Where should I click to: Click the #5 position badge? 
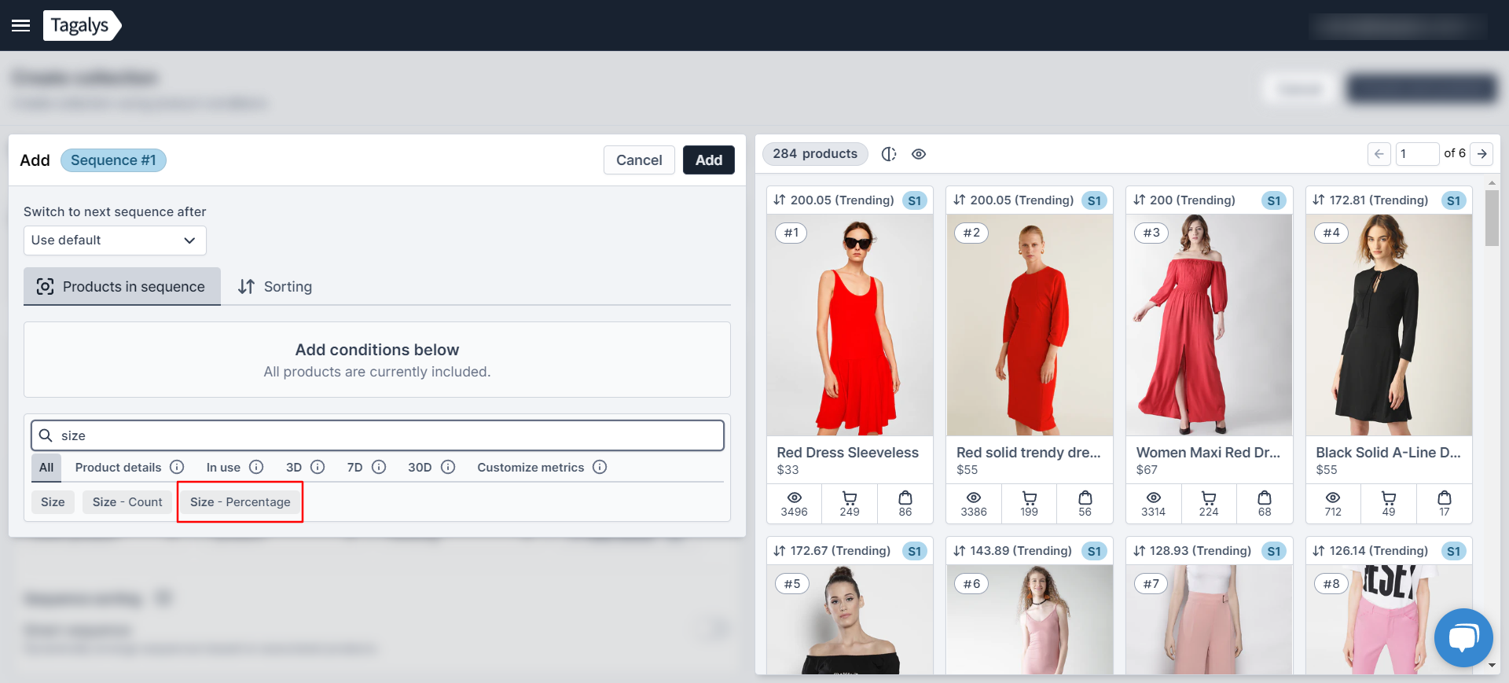792,584
